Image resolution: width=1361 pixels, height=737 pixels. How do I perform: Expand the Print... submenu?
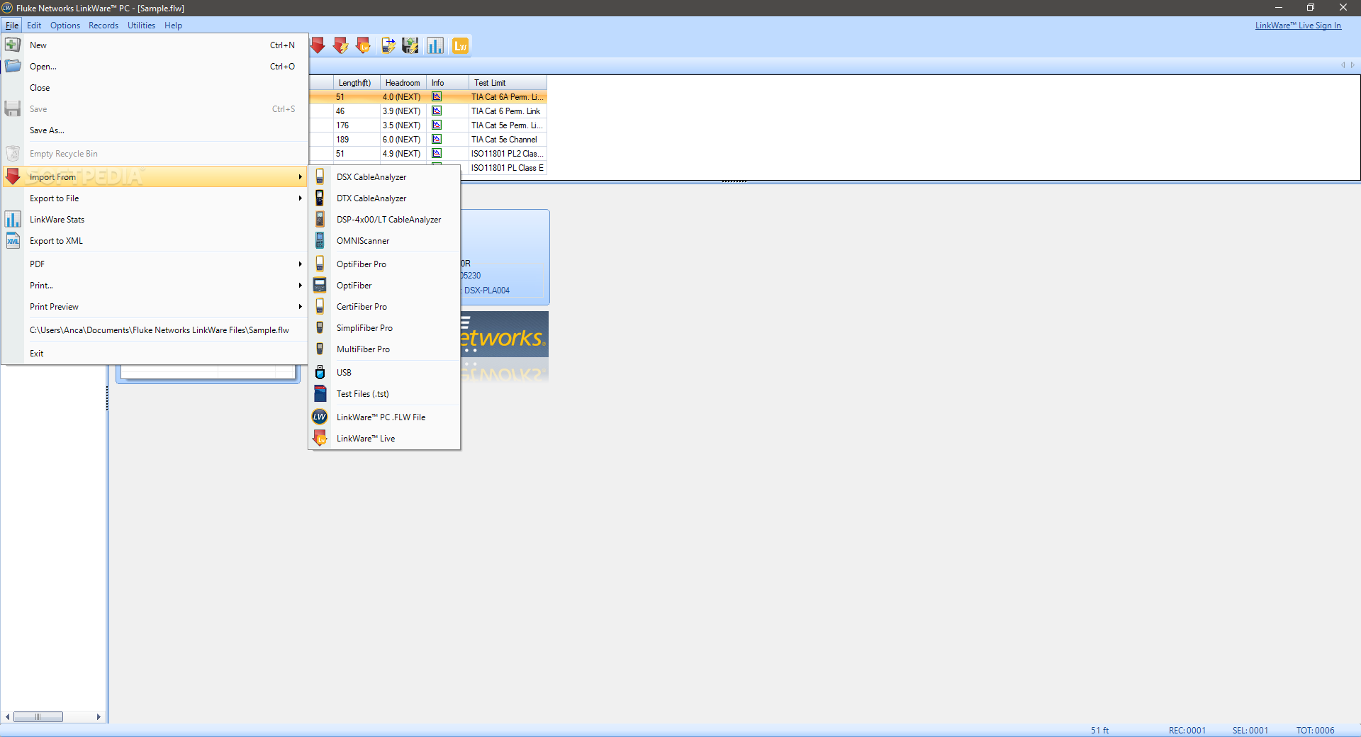[155, 286]
